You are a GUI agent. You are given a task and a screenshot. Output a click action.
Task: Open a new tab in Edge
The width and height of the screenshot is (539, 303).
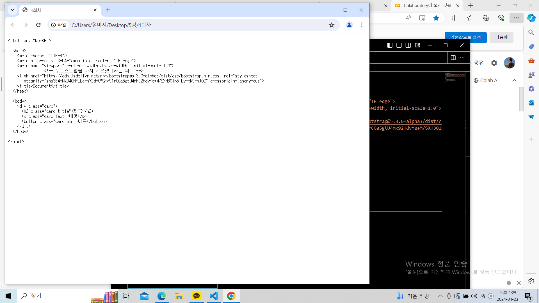[471, 6]
